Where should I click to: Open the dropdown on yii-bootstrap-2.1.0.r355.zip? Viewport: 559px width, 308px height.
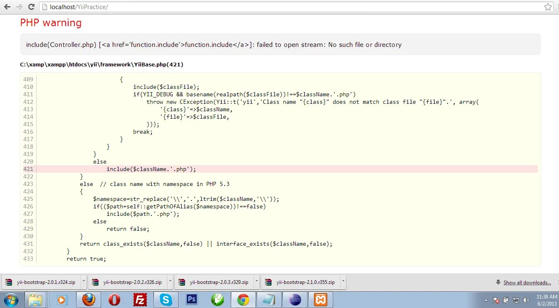(x=343, y=282)
